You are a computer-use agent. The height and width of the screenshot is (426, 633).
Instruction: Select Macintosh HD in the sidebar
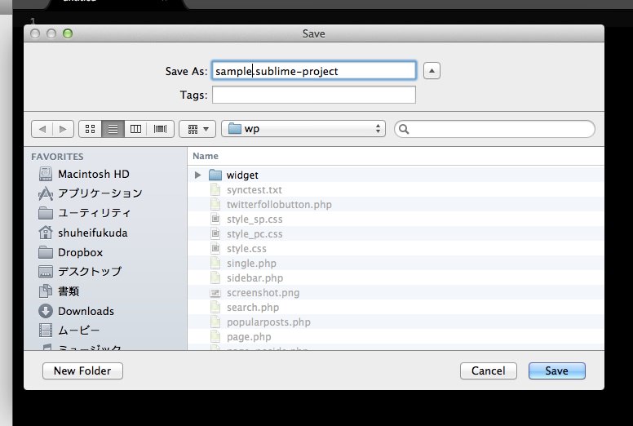(x=84, y=174)
